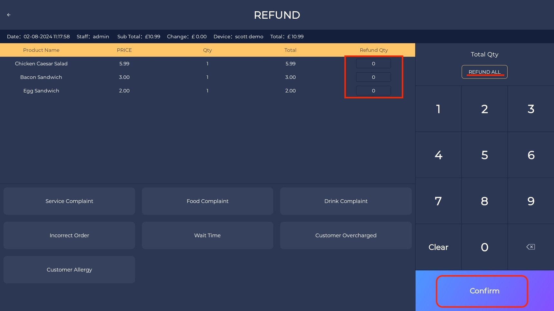The height and width of the screenshot is (311, 554).
Task: Set refund quantity field for Chicken Caesar Salad
Action: tap(373, 64)
